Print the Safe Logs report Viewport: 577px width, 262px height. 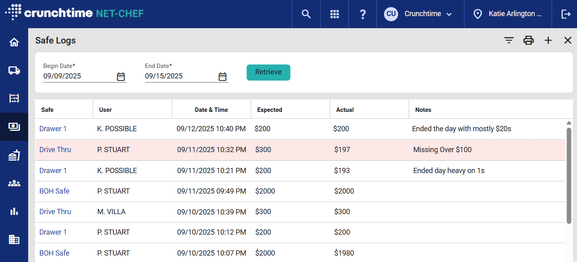pos(528,40)
